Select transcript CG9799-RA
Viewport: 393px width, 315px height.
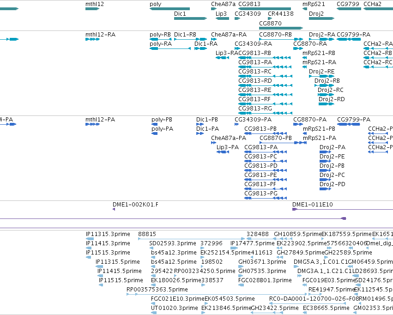tap(349, 39)
